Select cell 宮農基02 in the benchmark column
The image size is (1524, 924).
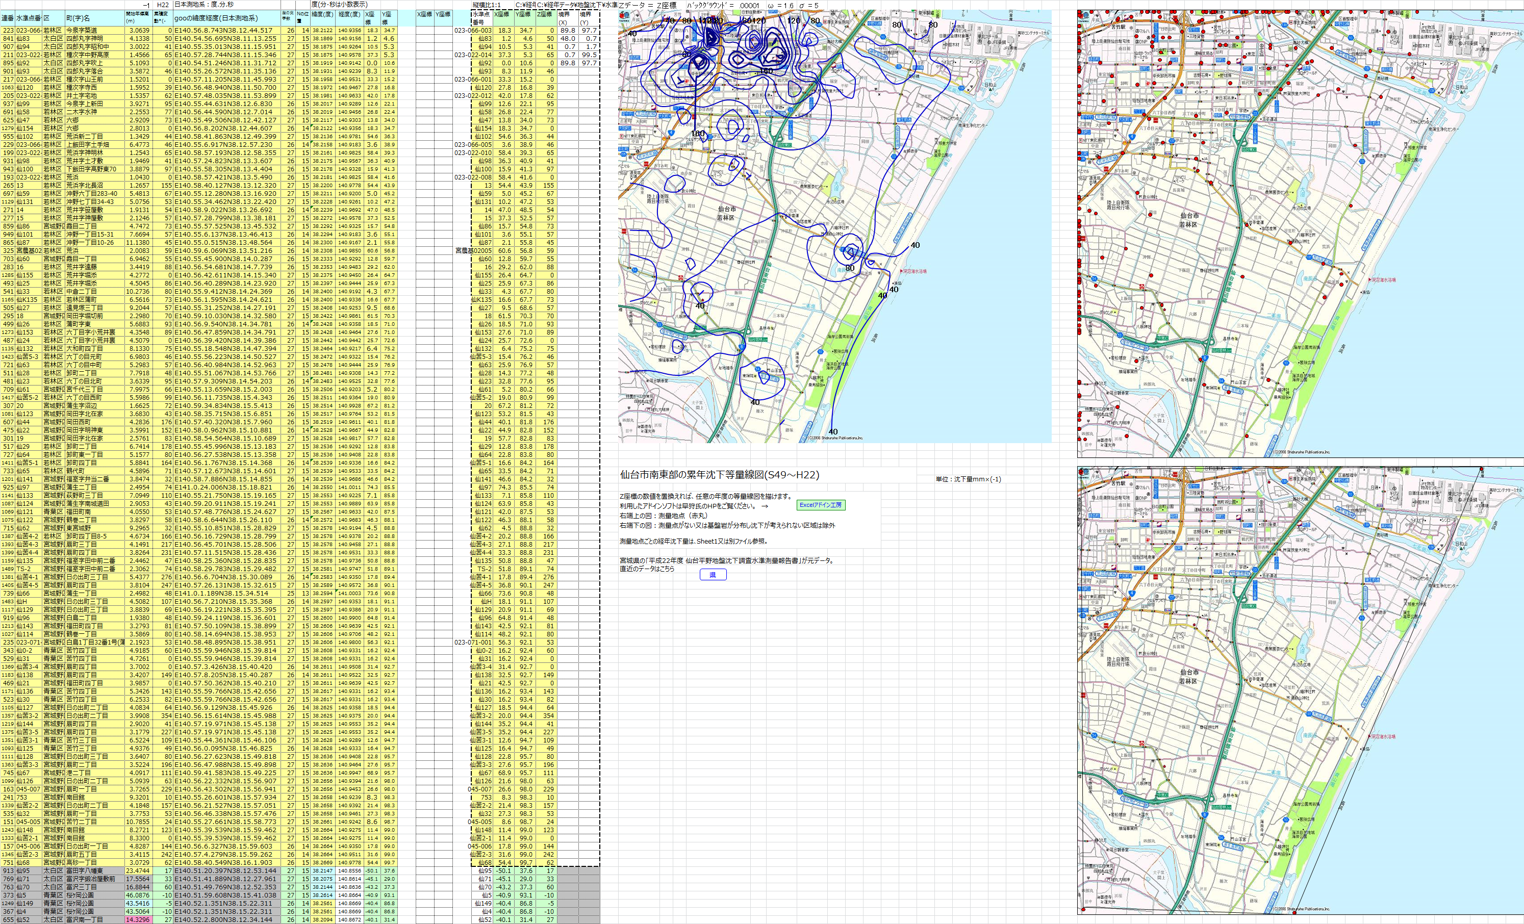[x=29, y=250]
